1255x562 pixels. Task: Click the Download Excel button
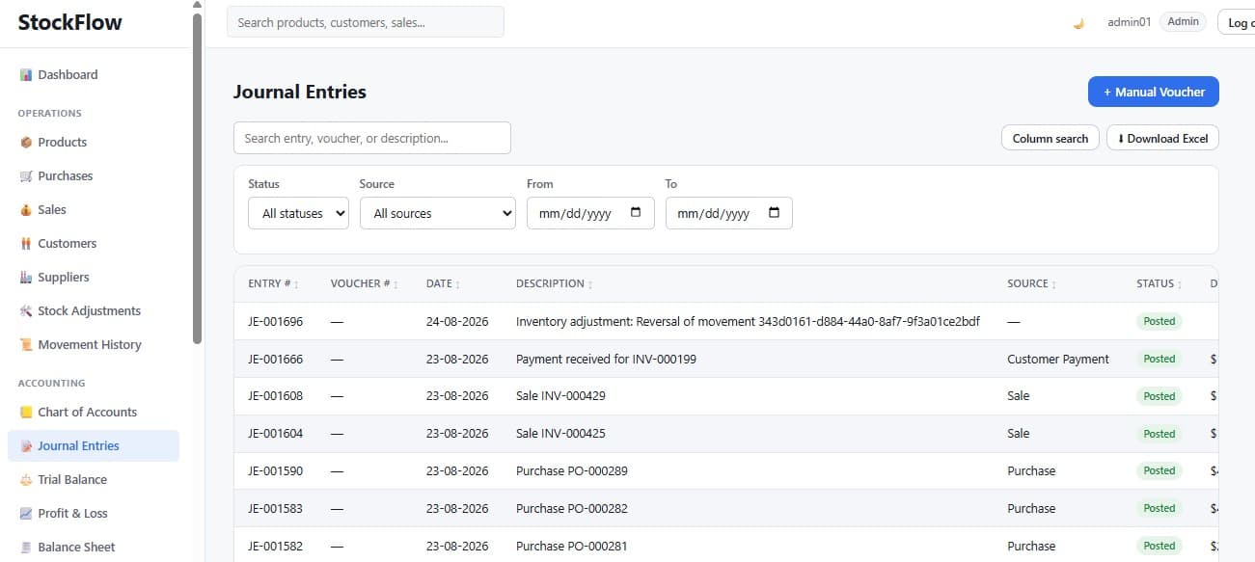point(1162,138)
